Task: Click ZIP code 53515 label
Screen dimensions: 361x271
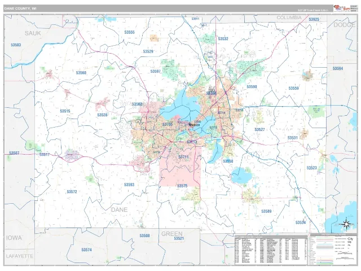Action: point(65,111)
